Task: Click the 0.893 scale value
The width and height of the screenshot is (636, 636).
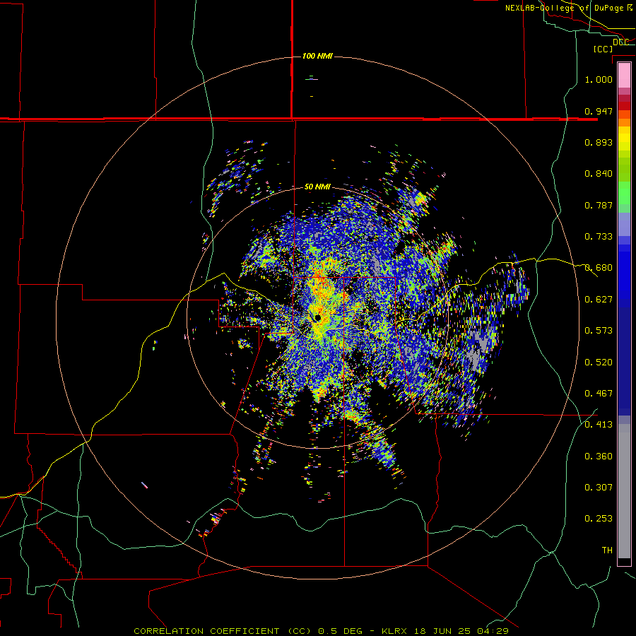Action: pos(599,142)
